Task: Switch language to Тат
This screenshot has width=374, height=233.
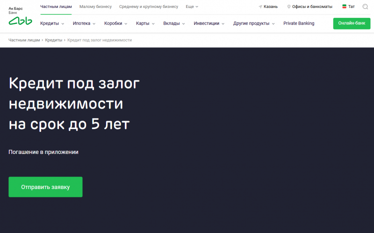Action: tap(352, 7)
